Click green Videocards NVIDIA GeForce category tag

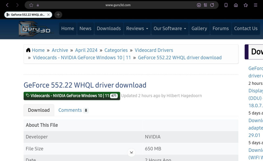coord(72,96)
